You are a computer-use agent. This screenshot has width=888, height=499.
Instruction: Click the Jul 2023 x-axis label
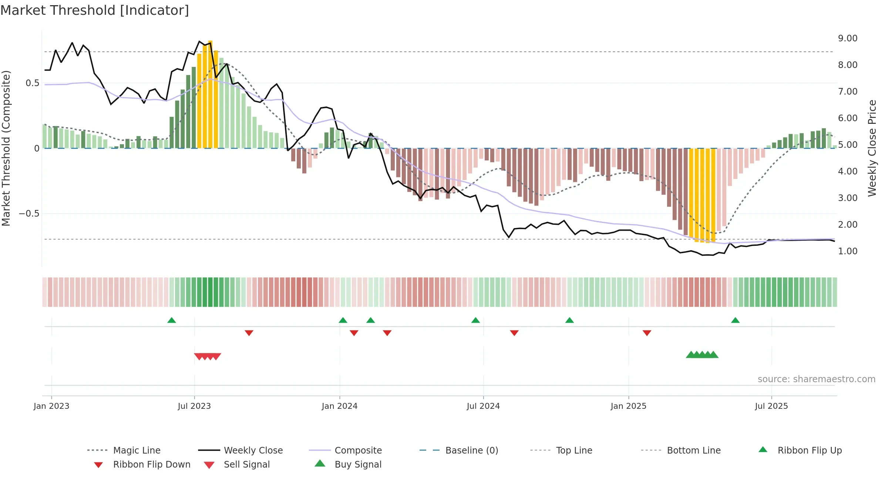(194, 406)
